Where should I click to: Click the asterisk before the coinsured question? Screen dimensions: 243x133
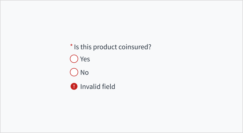[x=71, y=46]
